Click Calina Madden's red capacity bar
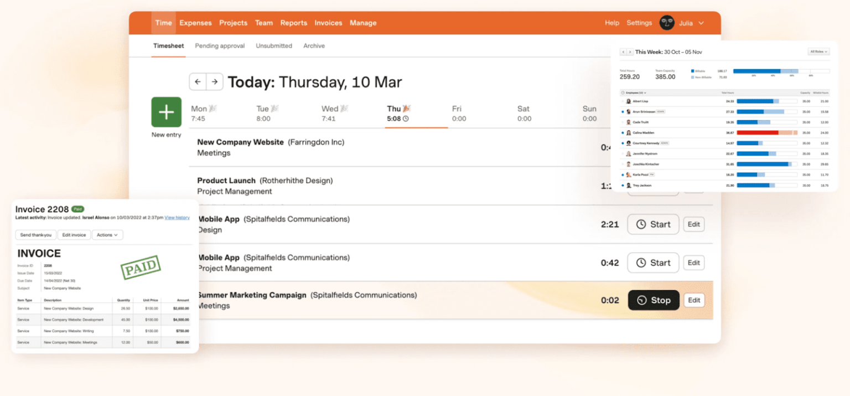This screenshot has width=850, height=396. 757,132
